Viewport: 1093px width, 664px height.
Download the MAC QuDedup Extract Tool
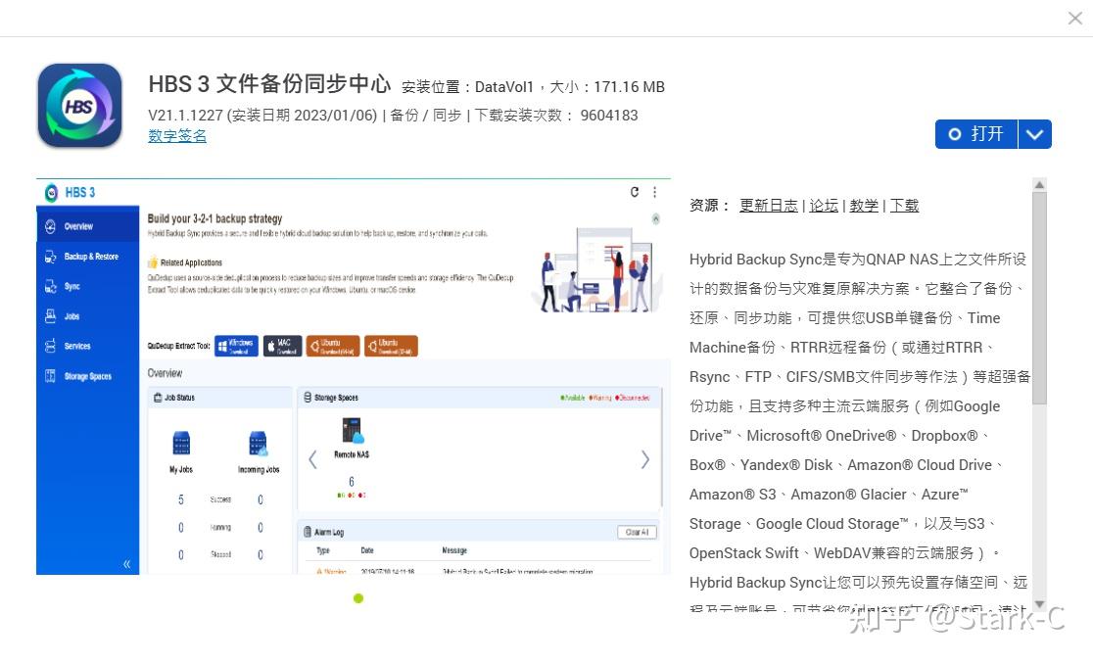point(282,346)
